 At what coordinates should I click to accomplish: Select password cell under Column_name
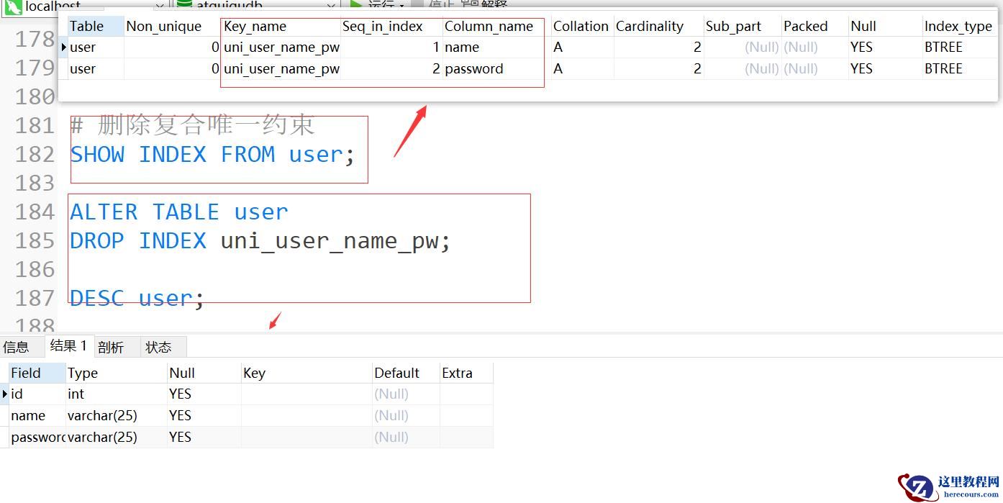(x=496, y=69)
